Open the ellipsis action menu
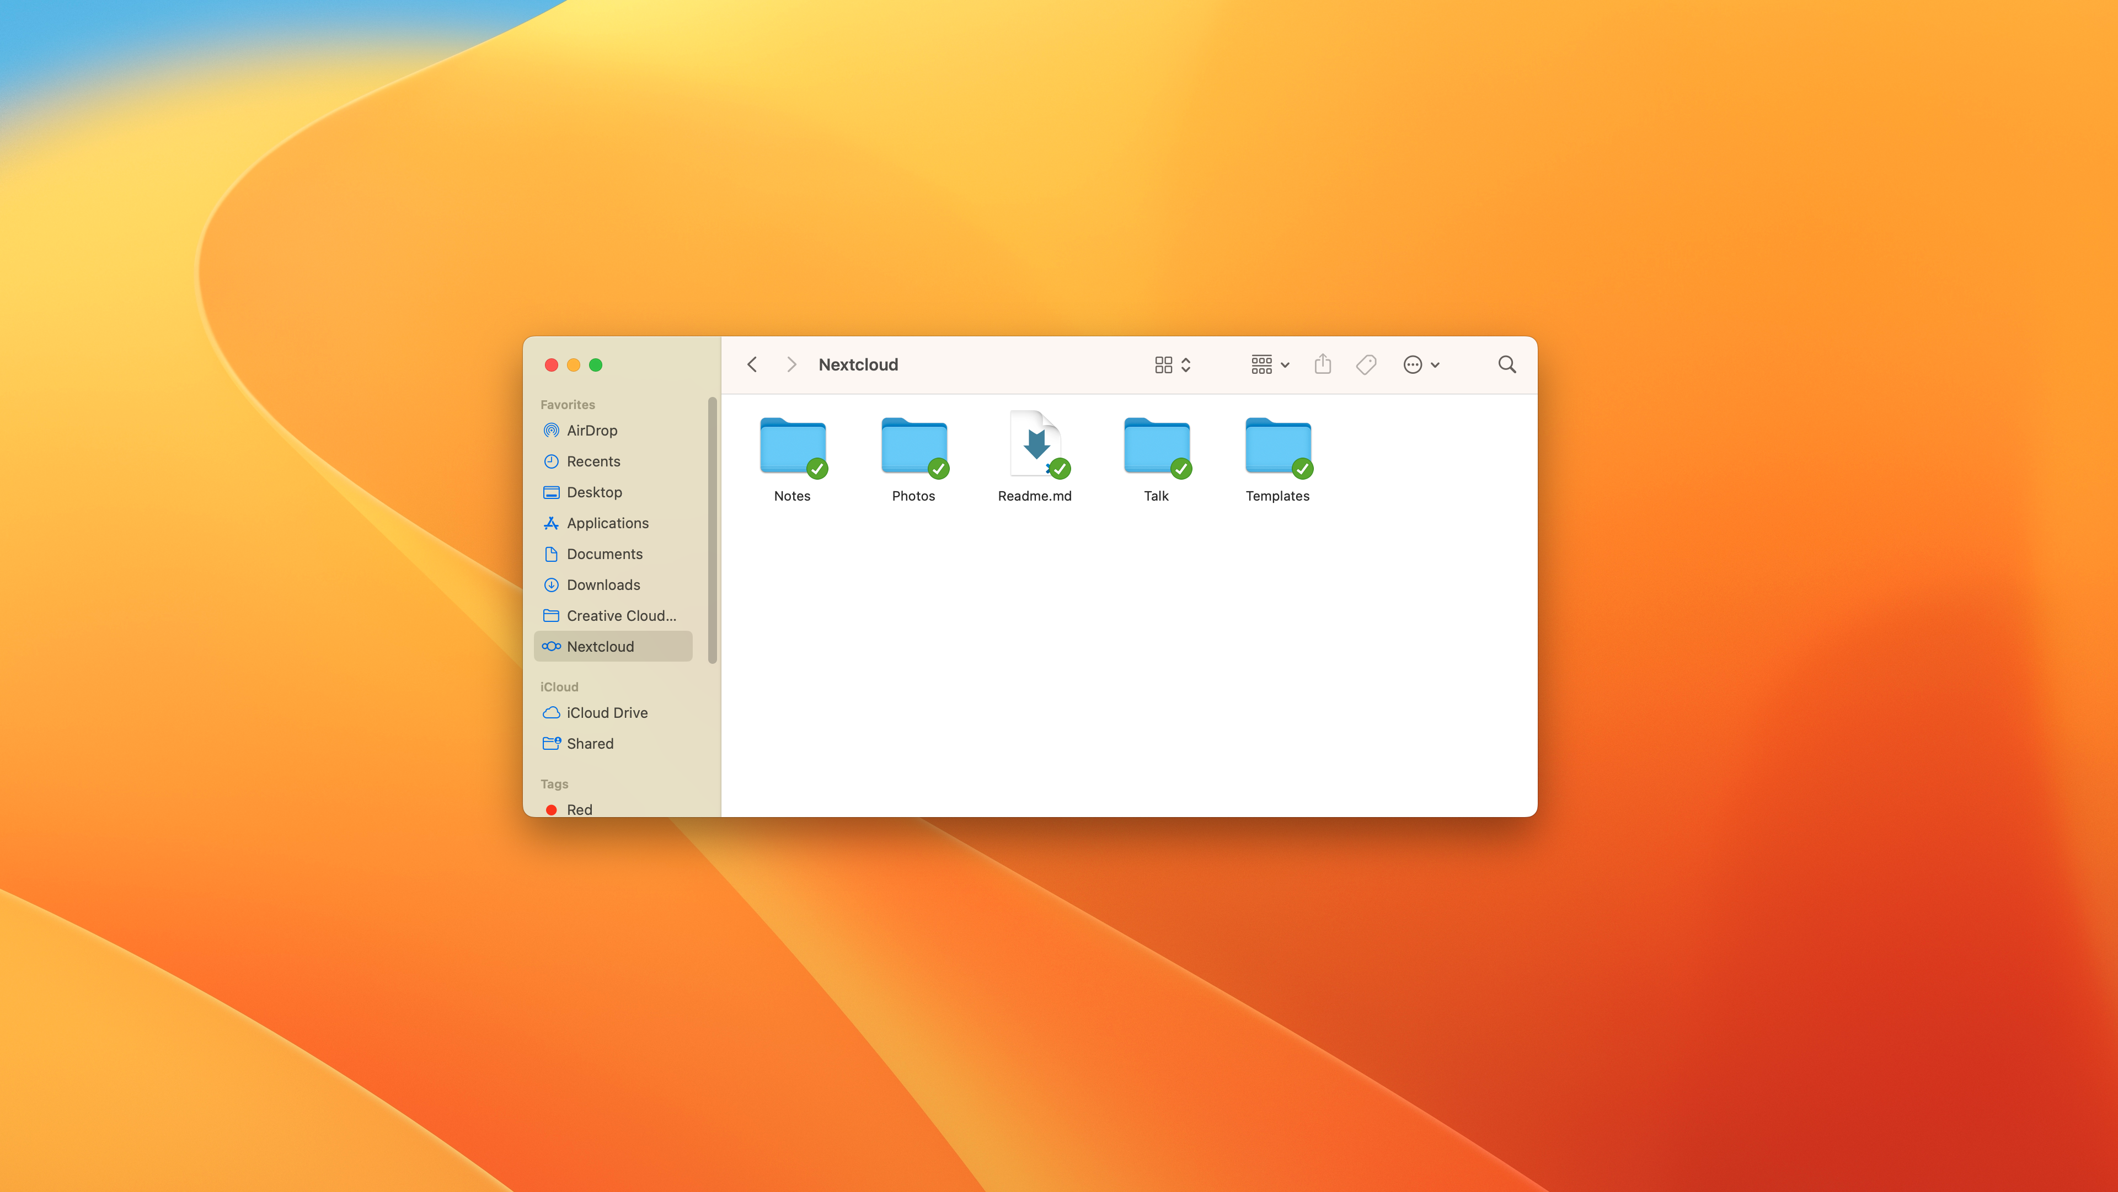2118x1192 pixels. pyautogui.click(x=1421, y=364)
